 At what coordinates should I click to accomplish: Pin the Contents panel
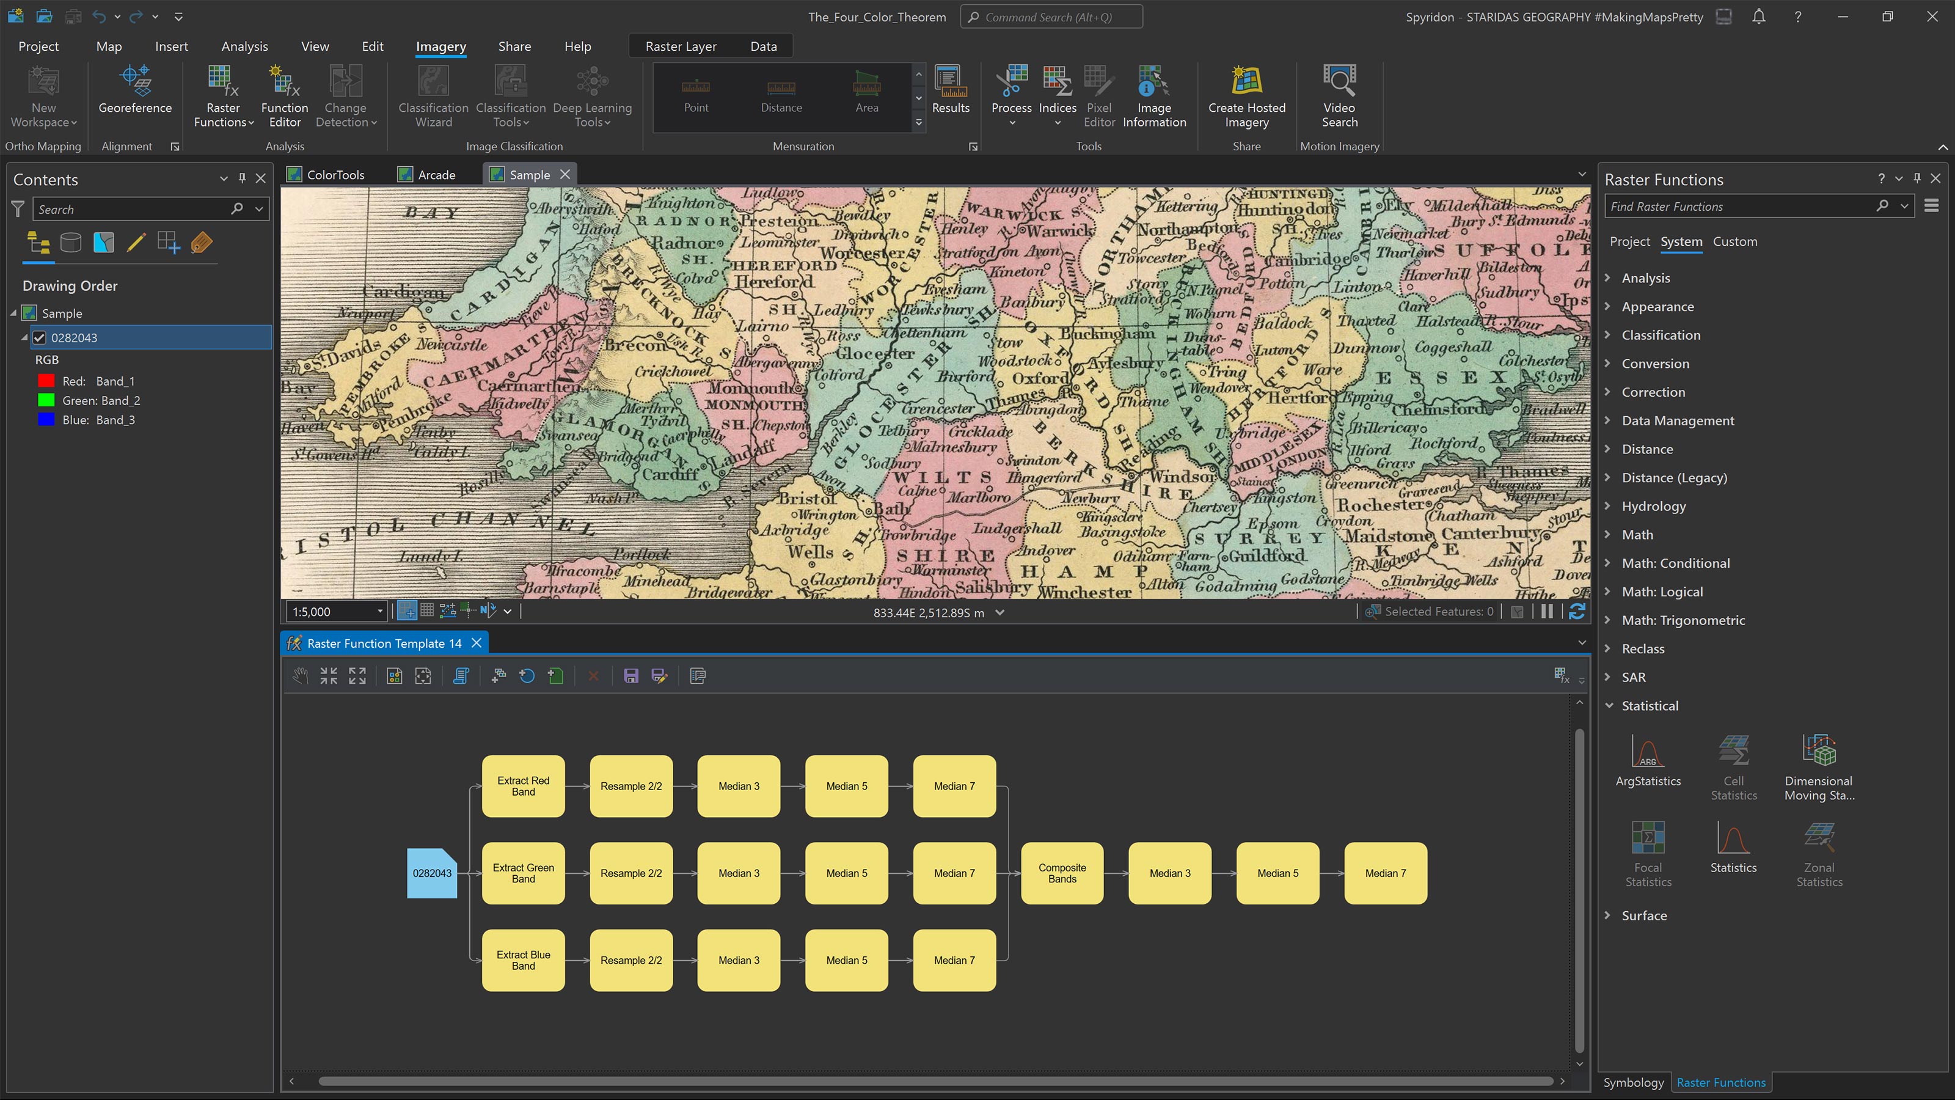click(242, 178)
